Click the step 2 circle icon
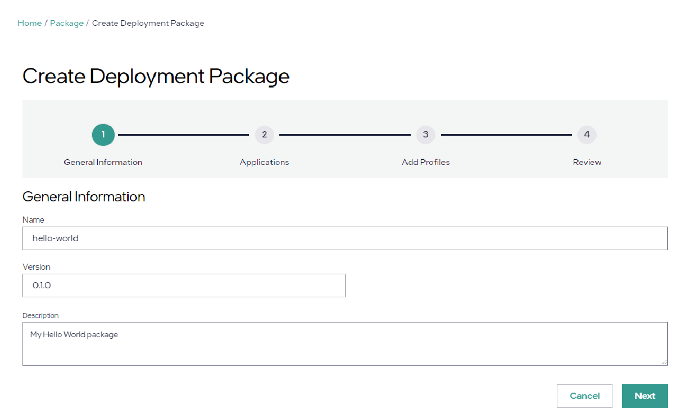Image resolution: width=690 pixels, height=419 pixels. coord(264,135)
